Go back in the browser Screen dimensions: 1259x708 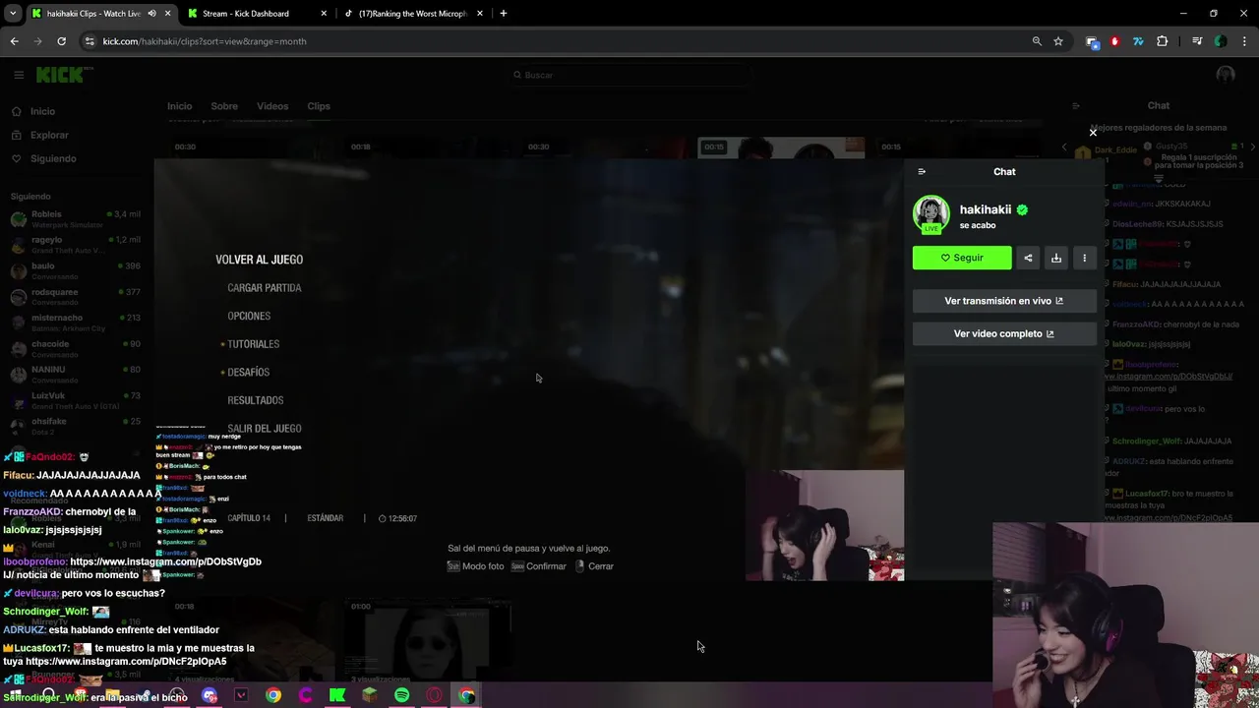14,41
